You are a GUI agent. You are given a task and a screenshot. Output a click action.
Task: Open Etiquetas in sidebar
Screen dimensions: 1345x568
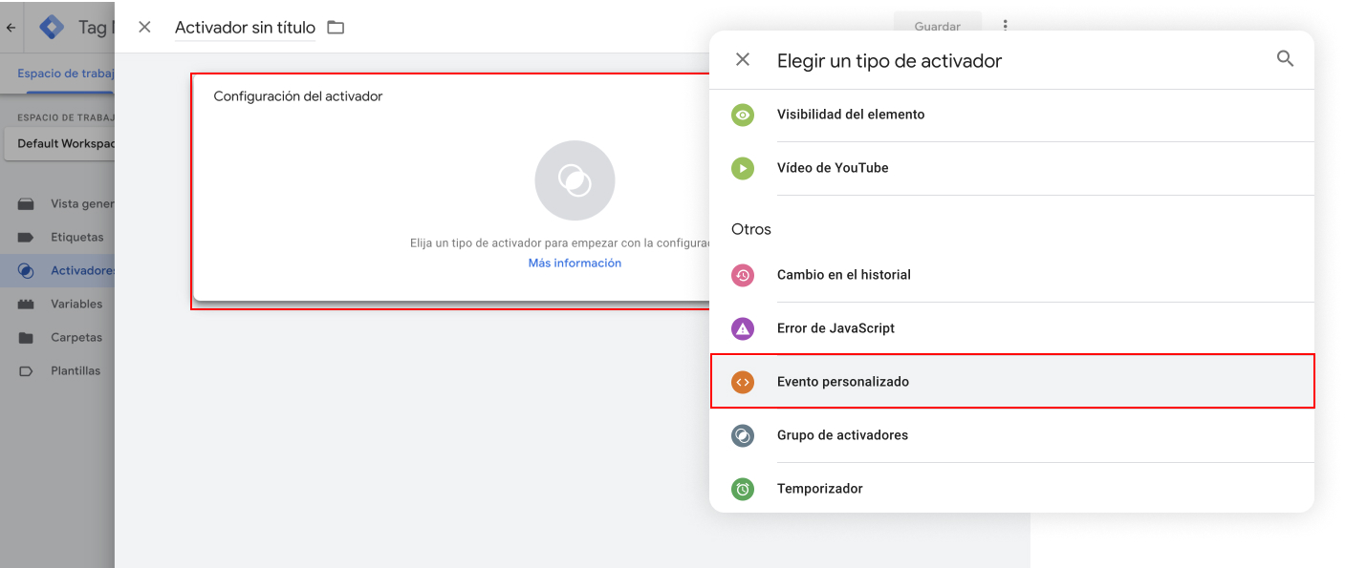click(x=57, y=238)
